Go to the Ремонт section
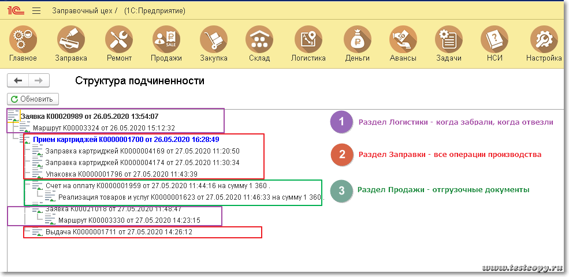The image size is (569, 277). point(119,40)
